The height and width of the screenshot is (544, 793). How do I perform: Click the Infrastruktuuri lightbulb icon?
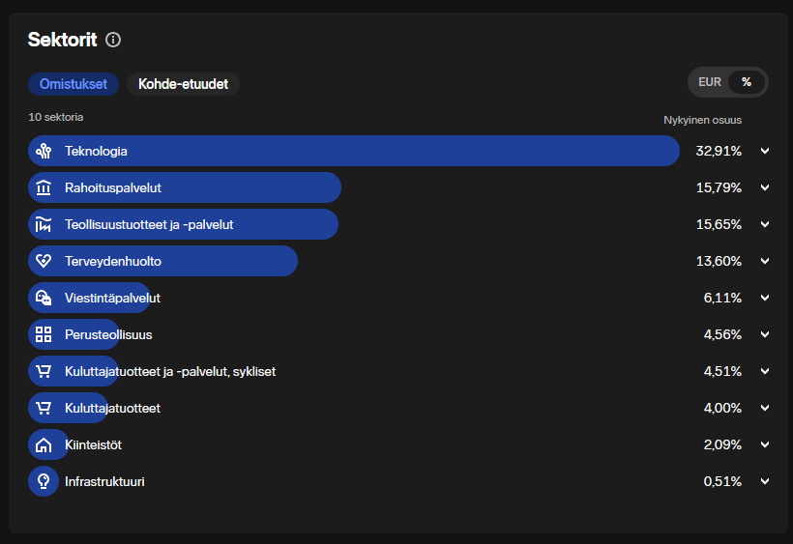click(x=44, y=481)
